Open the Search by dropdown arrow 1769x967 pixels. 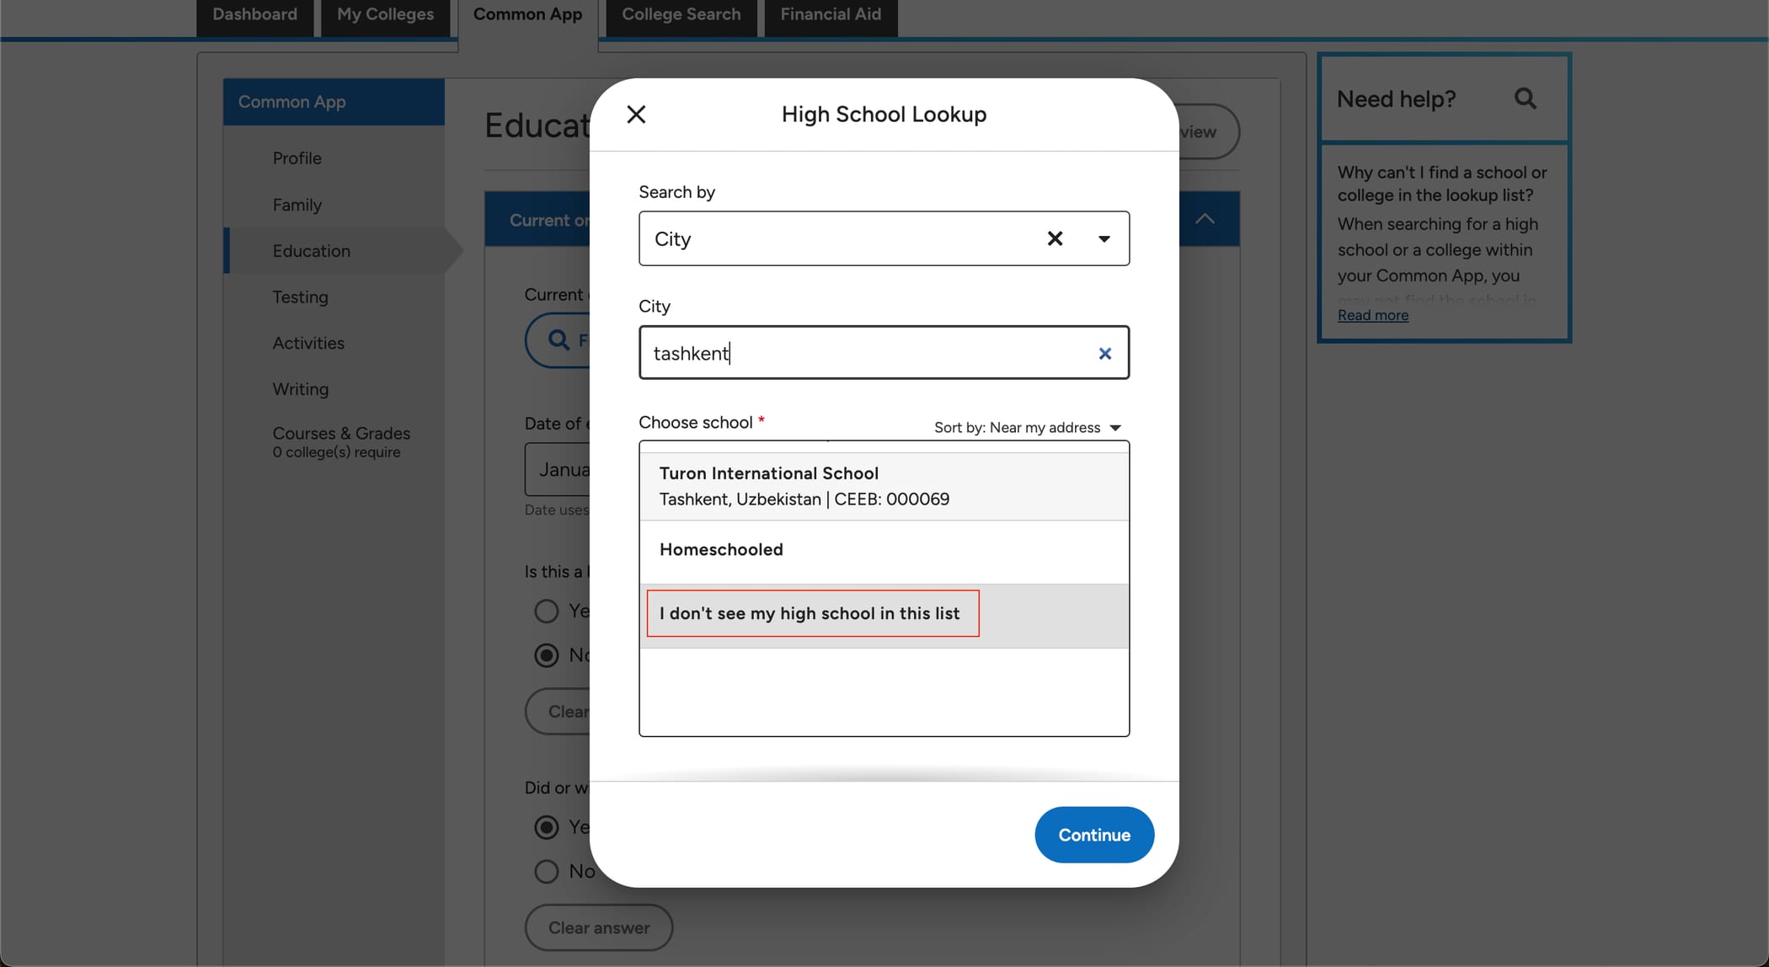pyautogui.click(x=1104, y=238)
